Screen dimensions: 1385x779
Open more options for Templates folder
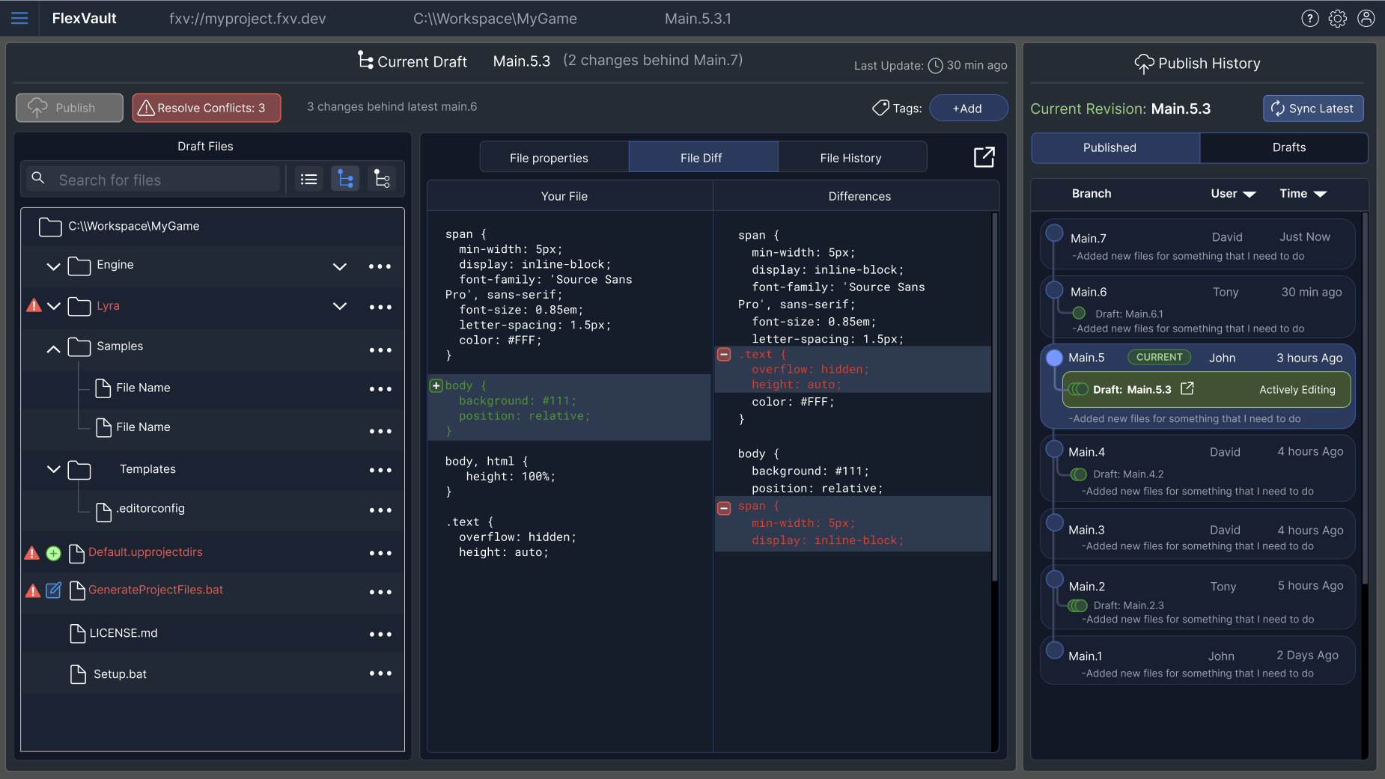380,471
